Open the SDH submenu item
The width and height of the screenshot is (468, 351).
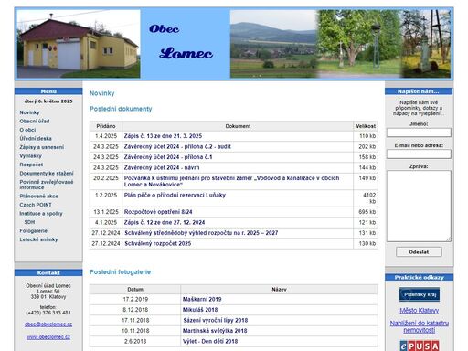(x=29, y=222)
